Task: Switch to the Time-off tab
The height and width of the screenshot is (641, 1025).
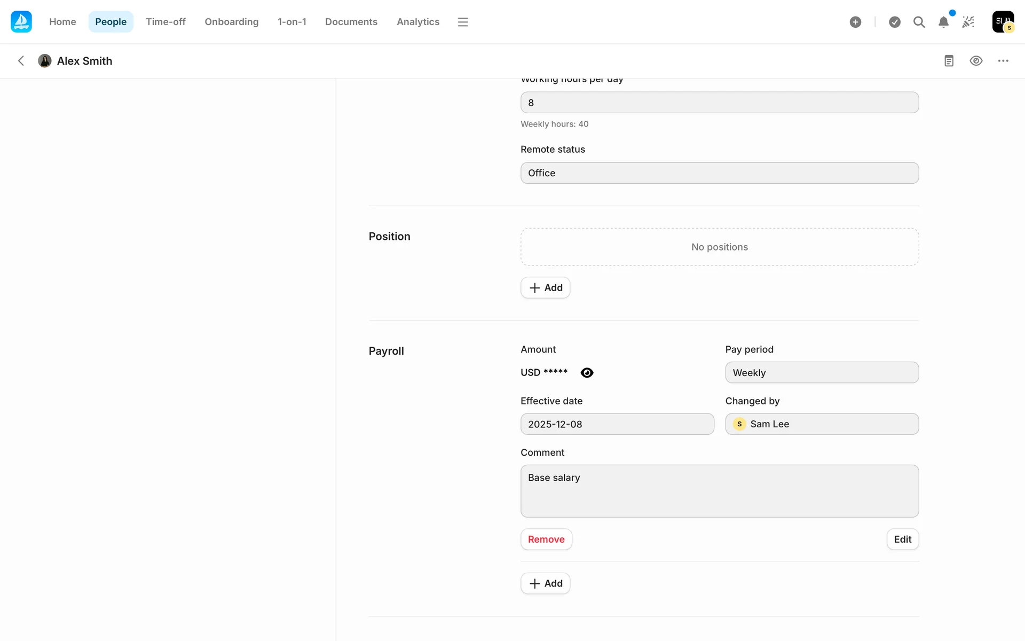Action: pyautogui.click(x=165, y=22)
